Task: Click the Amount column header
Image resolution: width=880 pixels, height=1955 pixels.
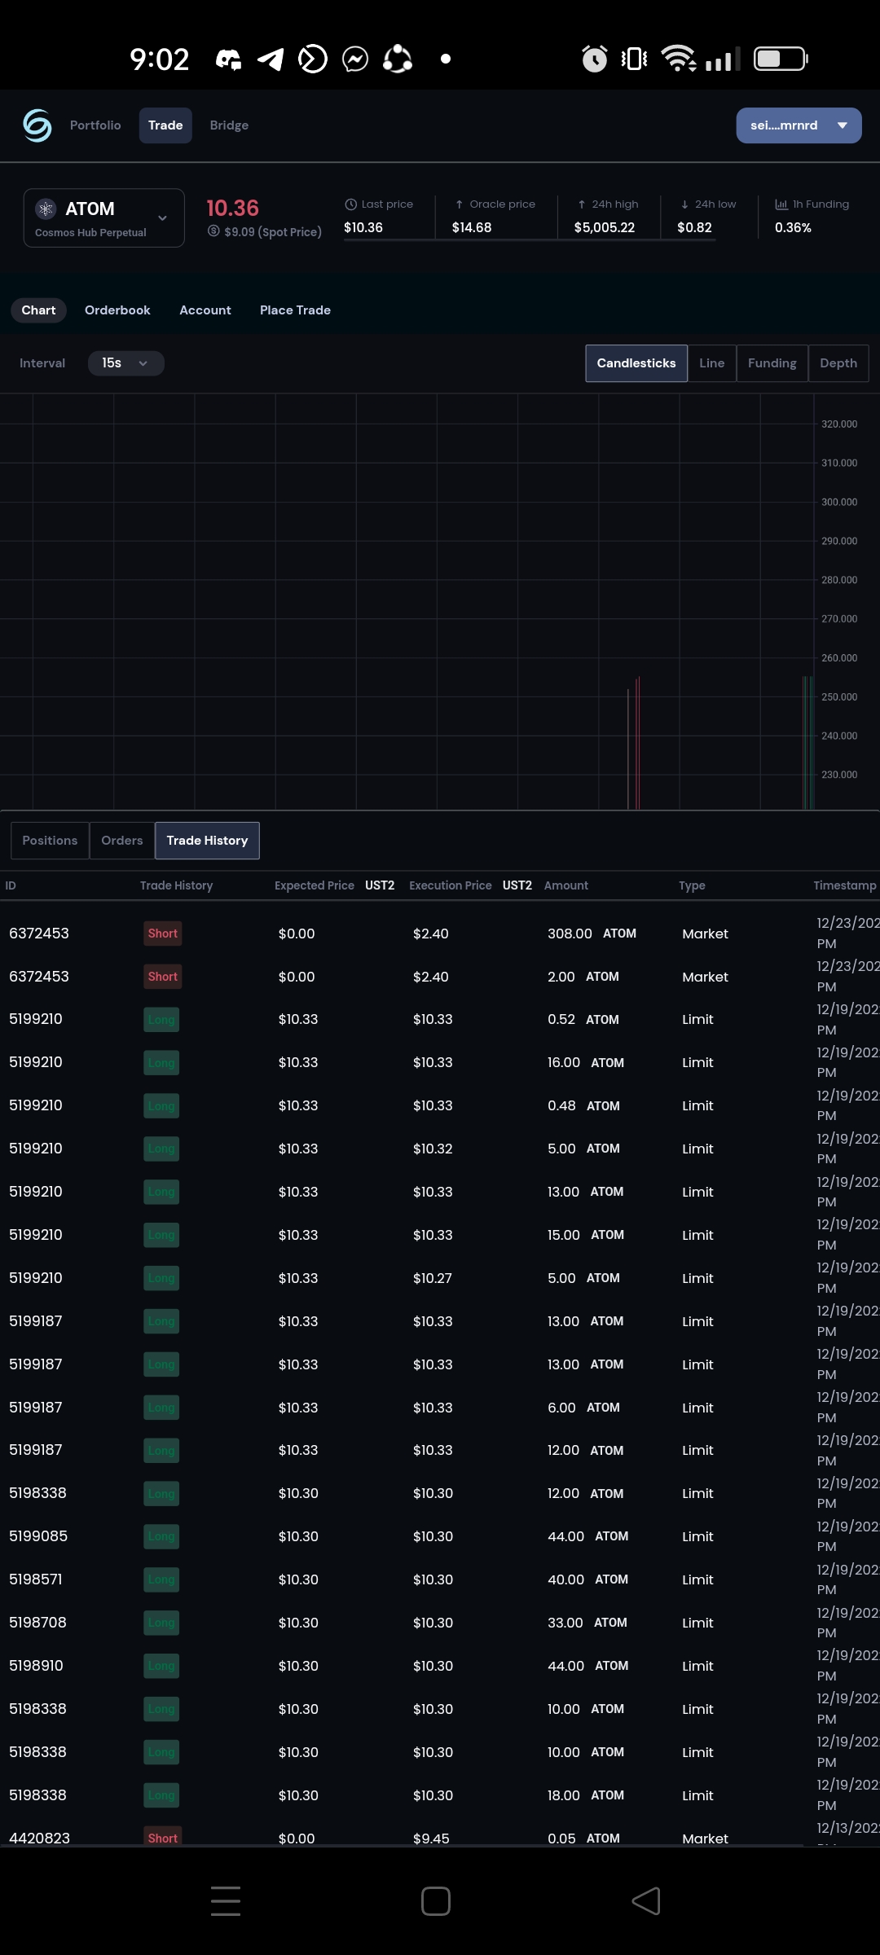Action: tap(566, 885)
